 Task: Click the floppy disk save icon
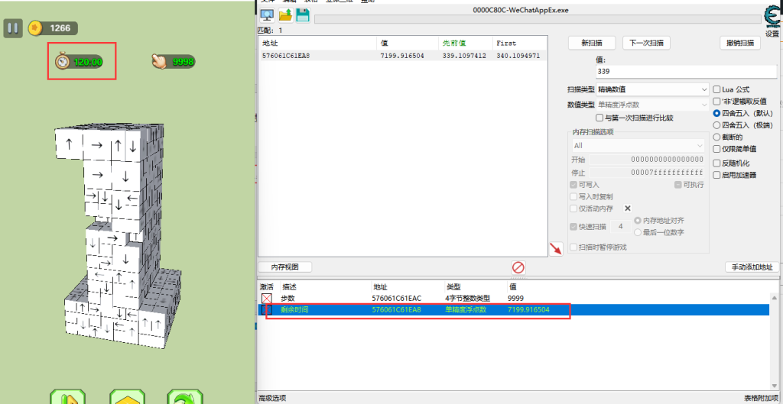tap(302, 15)
